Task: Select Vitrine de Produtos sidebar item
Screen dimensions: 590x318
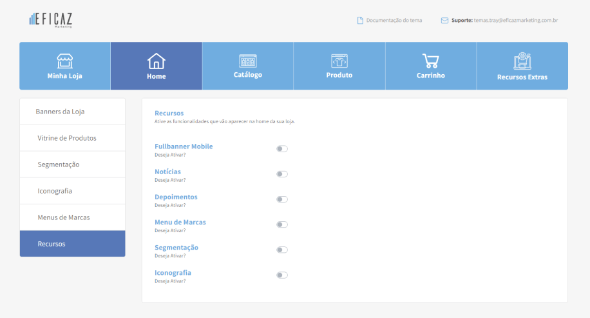Action: (72, 138)
